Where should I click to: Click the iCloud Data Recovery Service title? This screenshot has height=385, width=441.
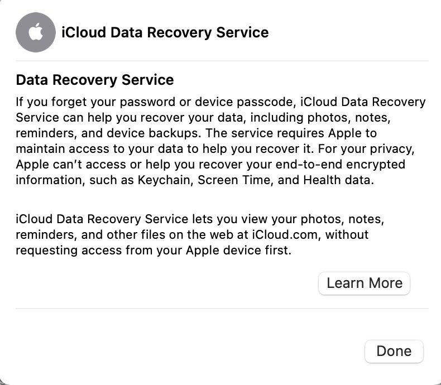coord(165,32)
